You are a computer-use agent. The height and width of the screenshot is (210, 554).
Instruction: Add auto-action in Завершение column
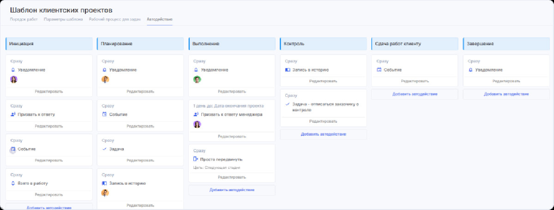pyautogui.click(x=506, y=94)
